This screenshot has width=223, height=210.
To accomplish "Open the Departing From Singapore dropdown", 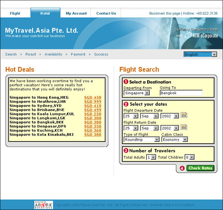I will click(137, 93).
